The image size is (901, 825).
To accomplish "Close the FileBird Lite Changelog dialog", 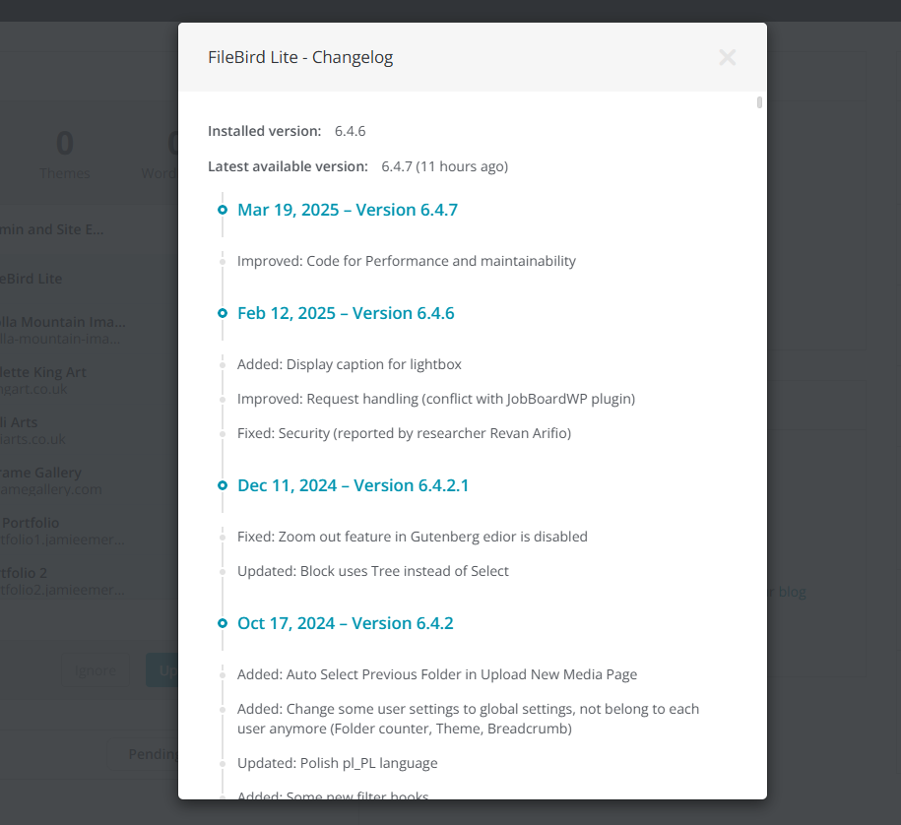I will pyautogui.click(x=727, y=57).
